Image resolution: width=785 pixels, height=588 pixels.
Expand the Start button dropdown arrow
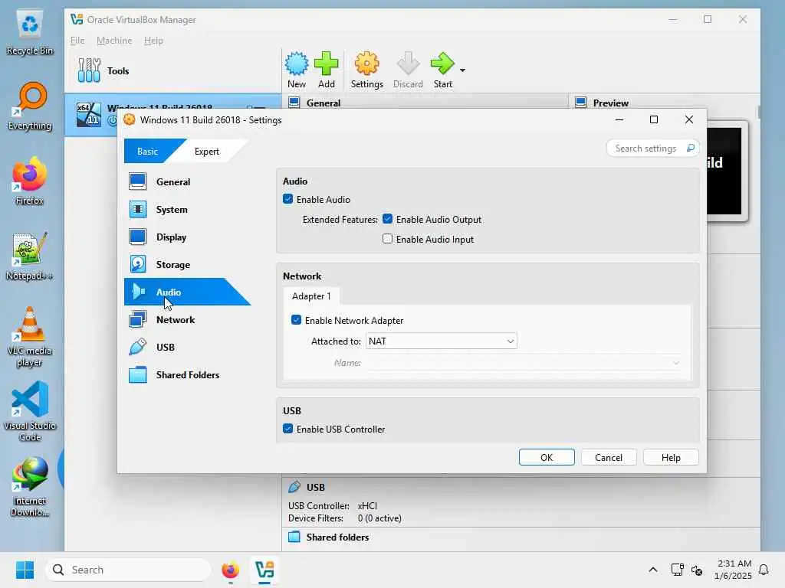point(462,70)
